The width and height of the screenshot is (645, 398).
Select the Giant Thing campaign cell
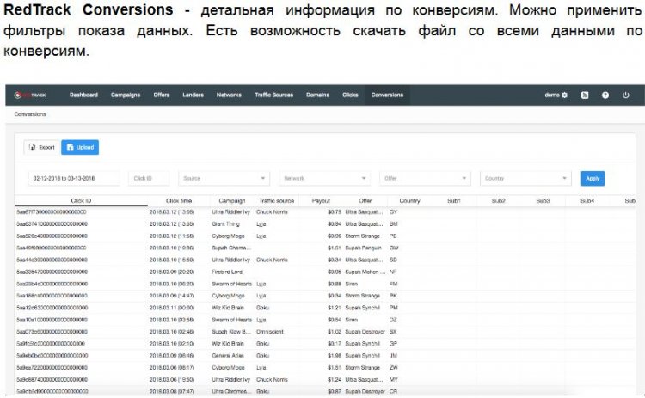(x=225, y=224)
